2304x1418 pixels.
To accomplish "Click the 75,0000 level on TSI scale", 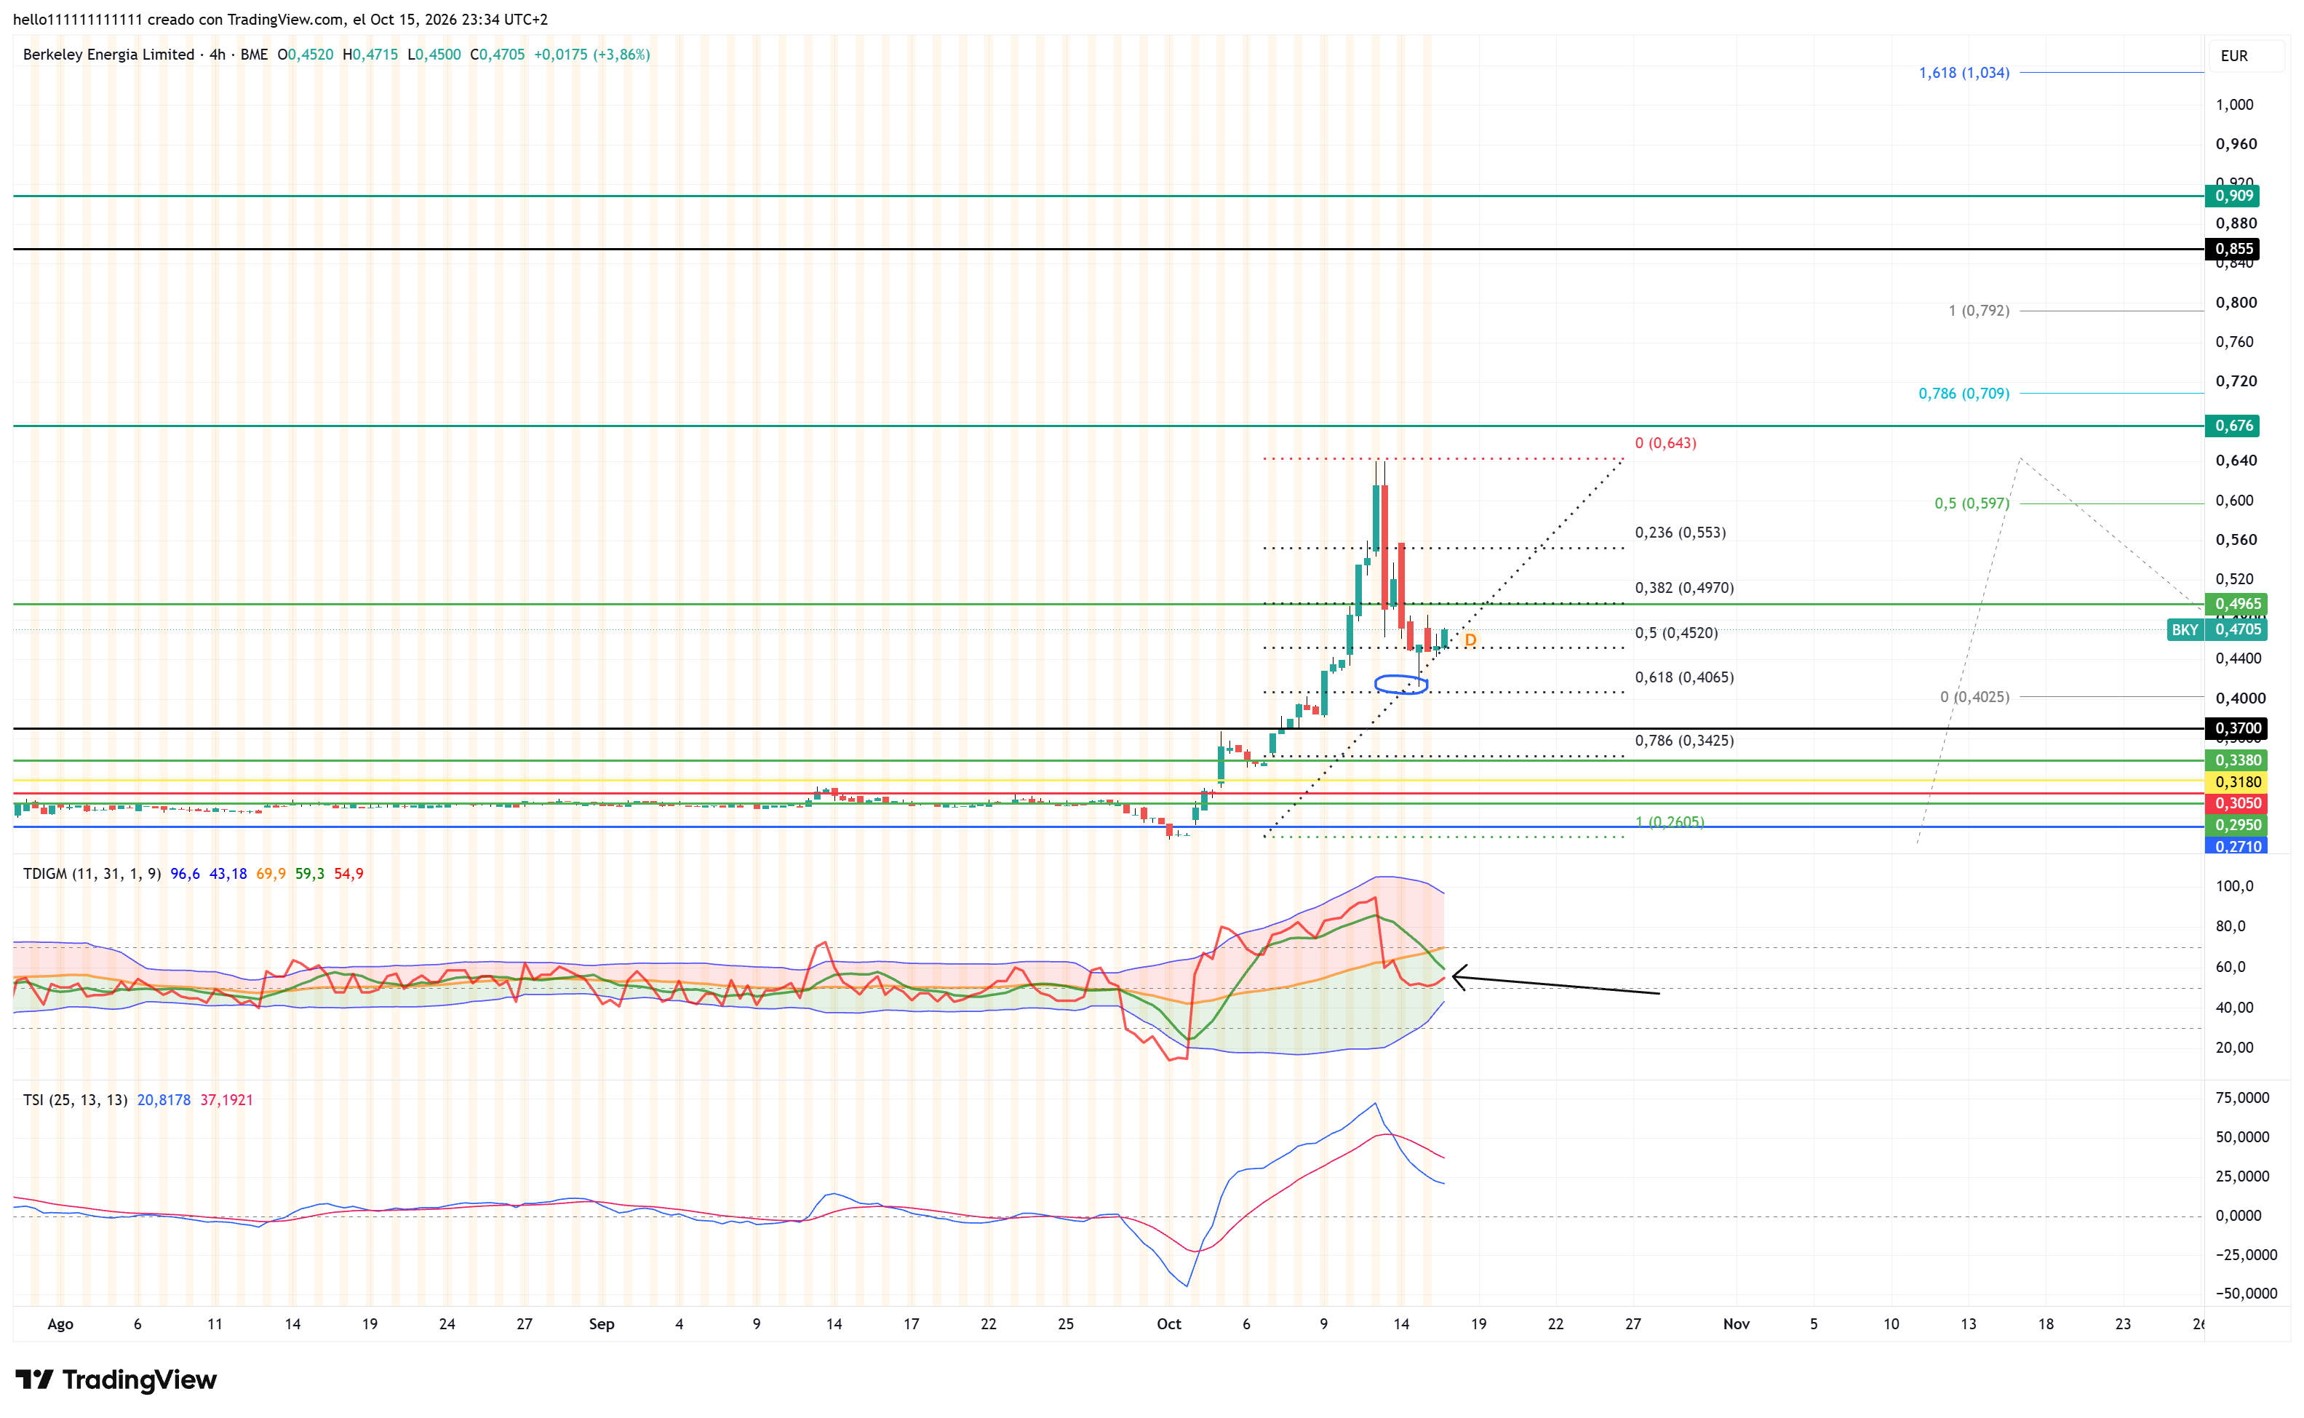I will (2242, 1097).
